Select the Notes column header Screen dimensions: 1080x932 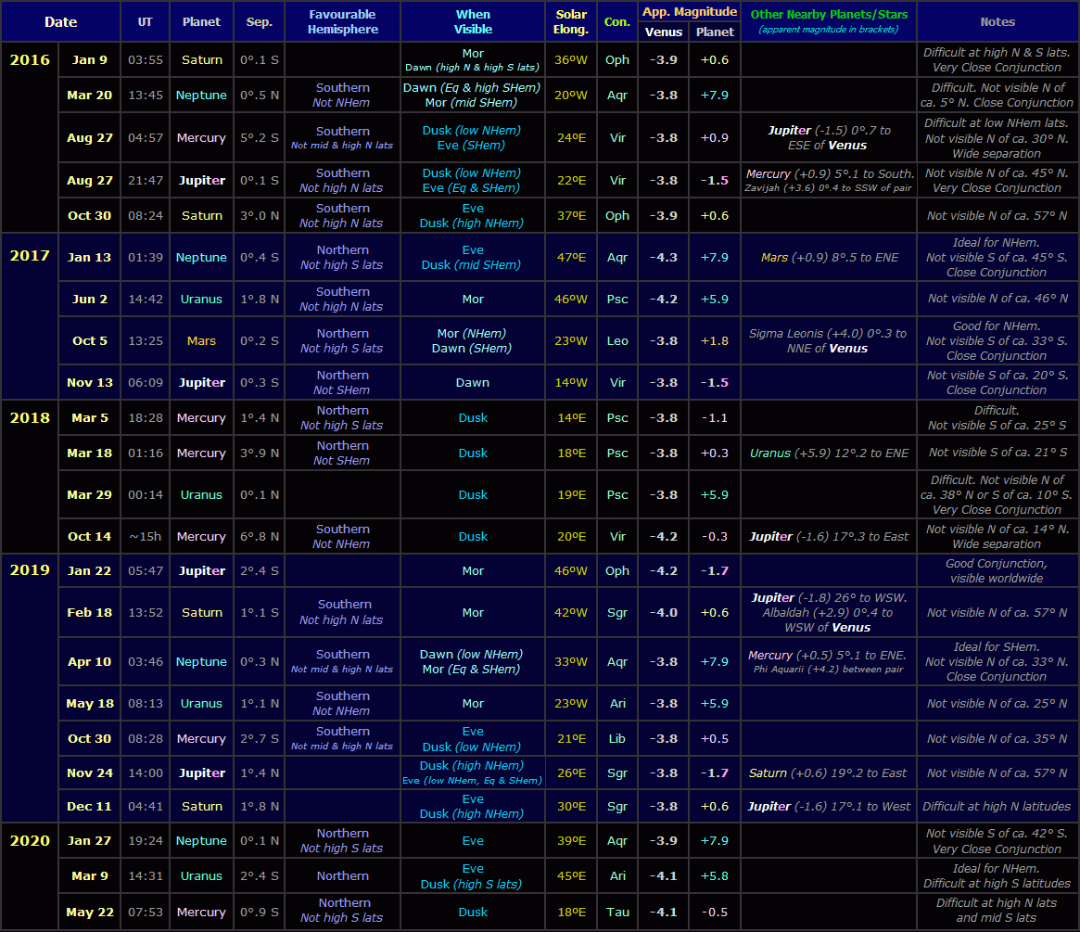tap(997, 21)
